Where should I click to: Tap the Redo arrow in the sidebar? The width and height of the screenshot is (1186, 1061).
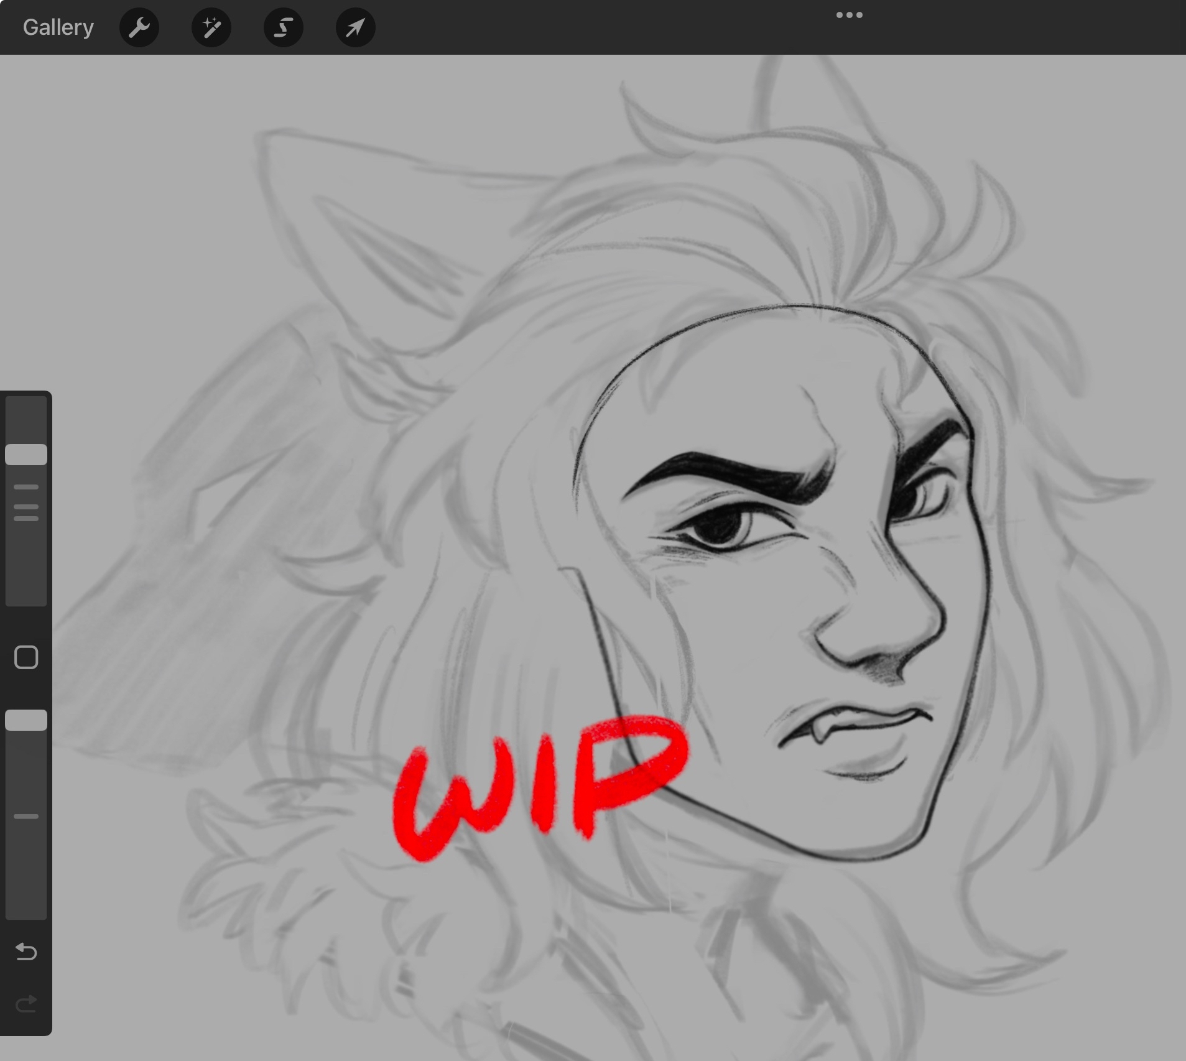[x=26, y=1003]
